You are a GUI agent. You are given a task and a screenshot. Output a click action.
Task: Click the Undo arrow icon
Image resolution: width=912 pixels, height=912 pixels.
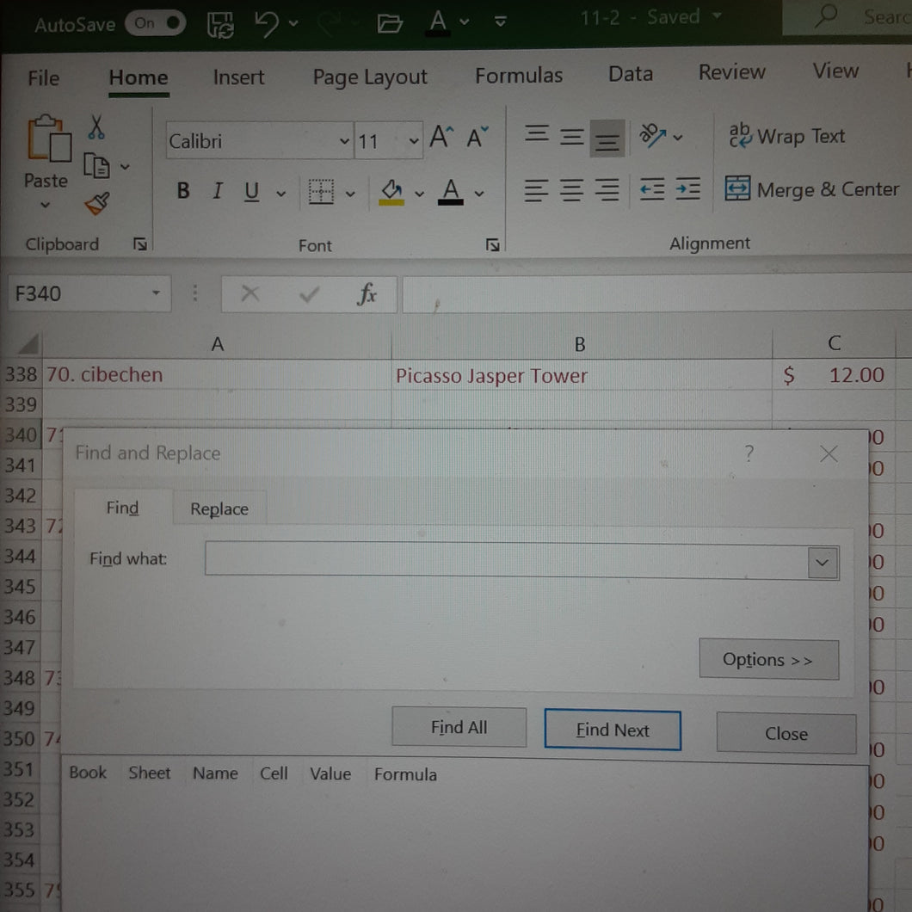(267, 24)
